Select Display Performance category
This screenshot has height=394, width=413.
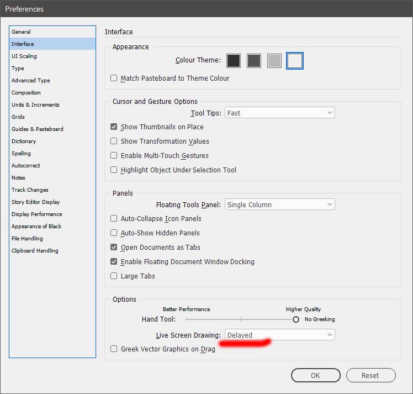(52, 214)
